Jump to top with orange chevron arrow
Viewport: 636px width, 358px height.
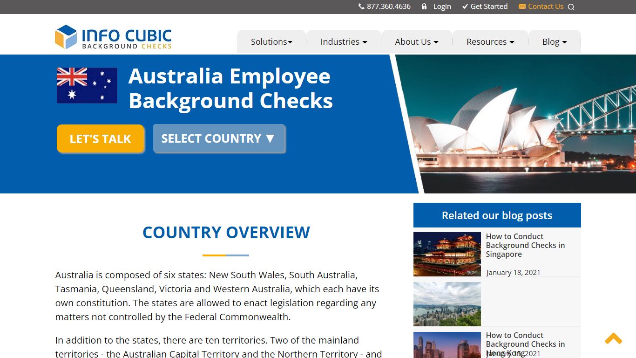tap(614, 338)
